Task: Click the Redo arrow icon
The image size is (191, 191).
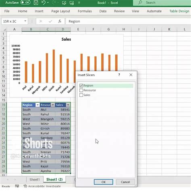Action: pyautogui.click(x=54, y=2)
